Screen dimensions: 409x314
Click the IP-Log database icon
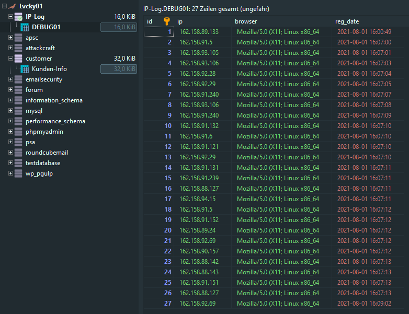[18, 17]
